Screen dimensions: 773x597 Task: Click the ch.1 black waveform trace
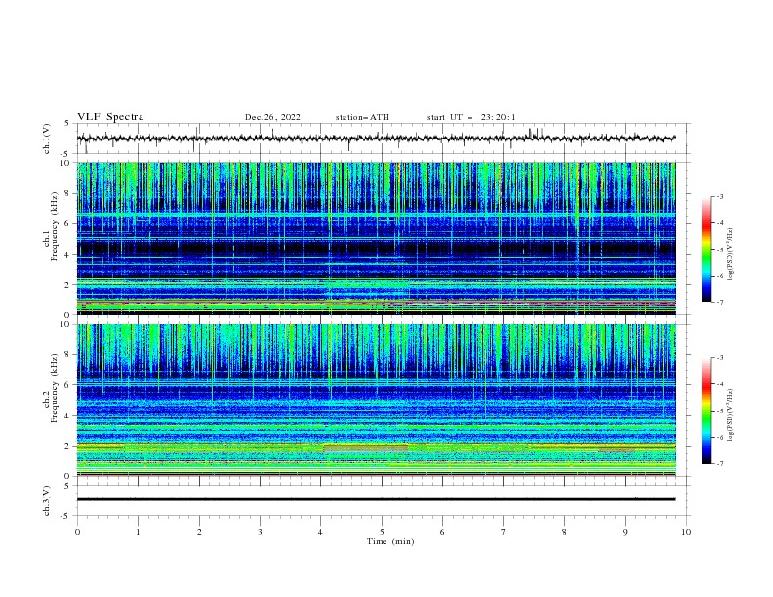[376, 139]
